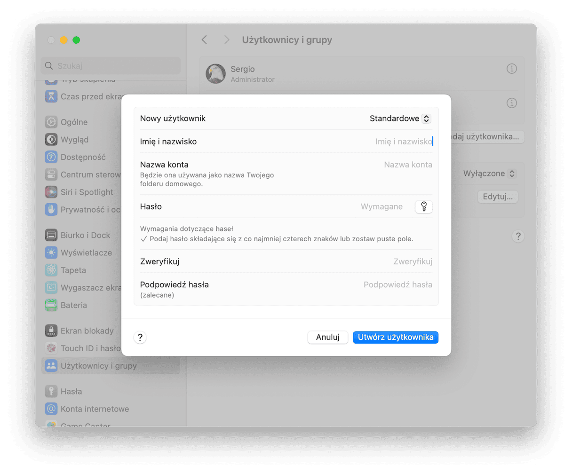Viewport: 572px width, 473px height.
Task: Click the Screen Time hourglass icon
Action: coord(51,96)
